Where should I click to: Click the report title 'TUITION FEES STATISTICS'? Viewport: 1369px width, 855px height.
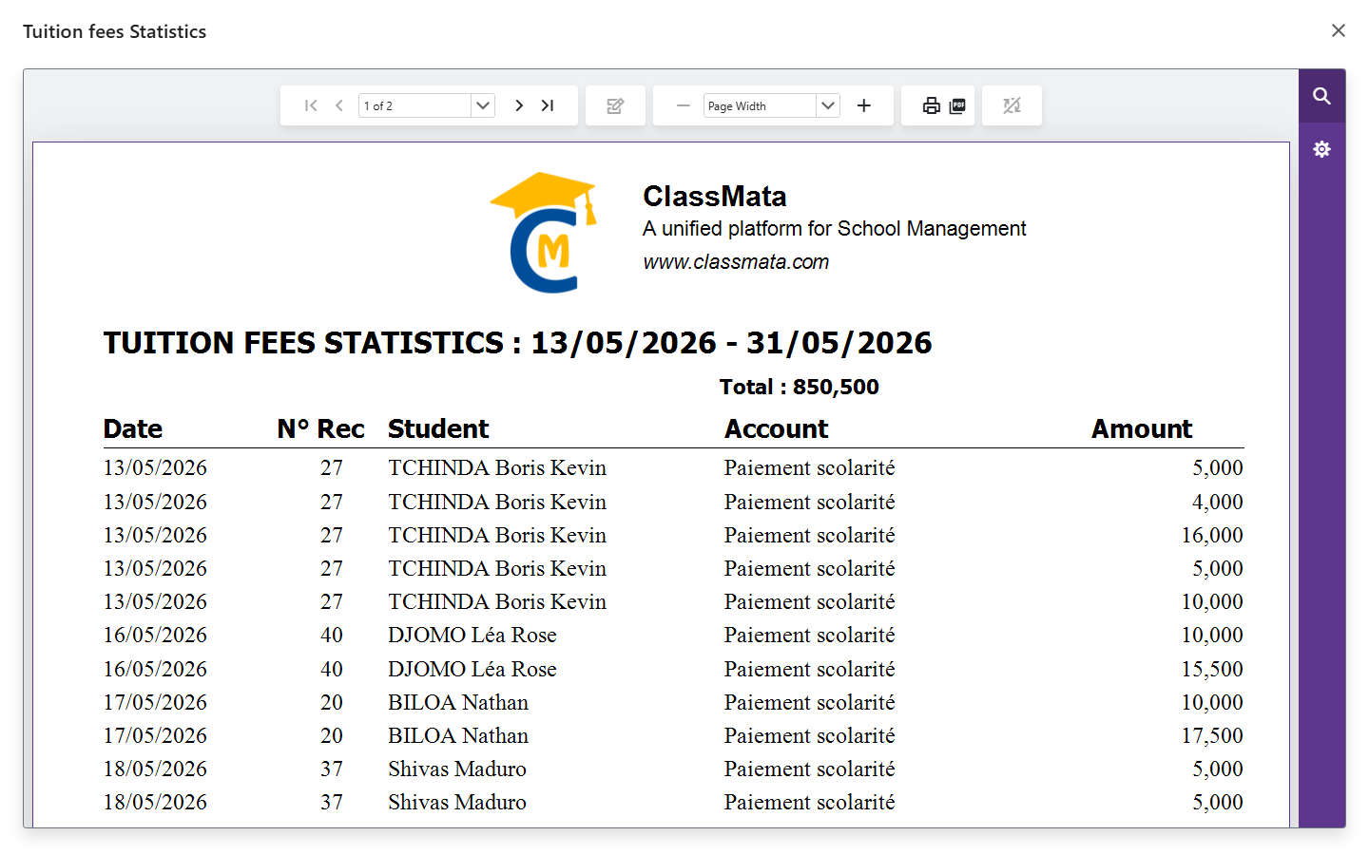point(303,343)
